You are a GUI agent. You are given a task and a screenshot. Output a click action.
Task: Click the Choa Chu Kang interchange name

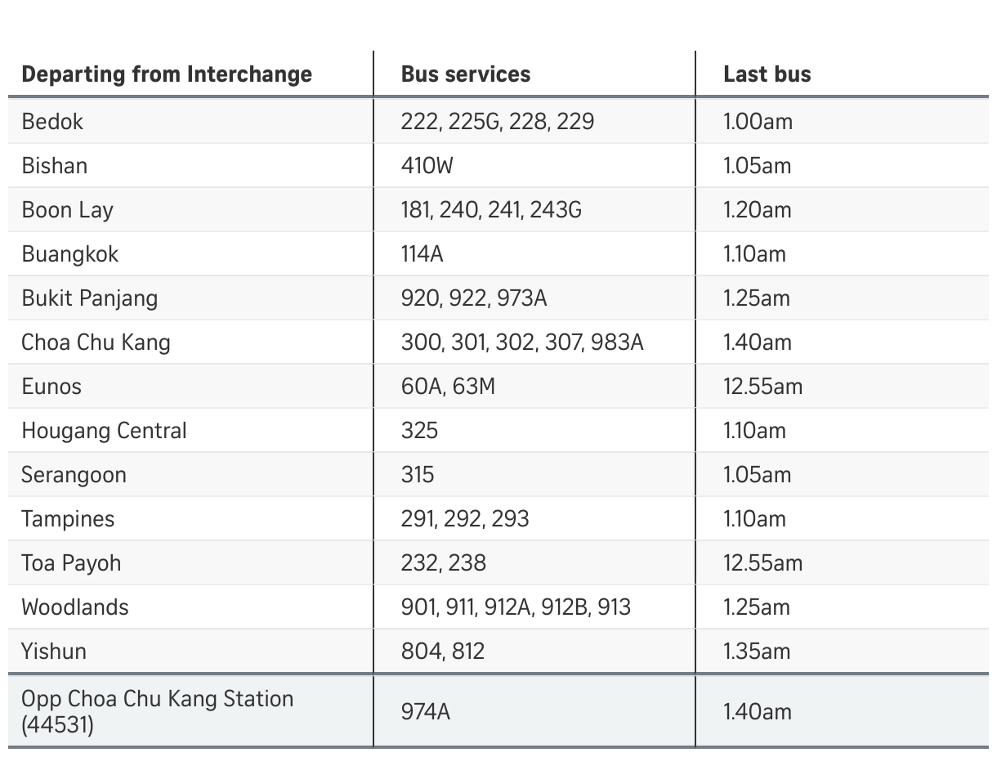[96, 343]
